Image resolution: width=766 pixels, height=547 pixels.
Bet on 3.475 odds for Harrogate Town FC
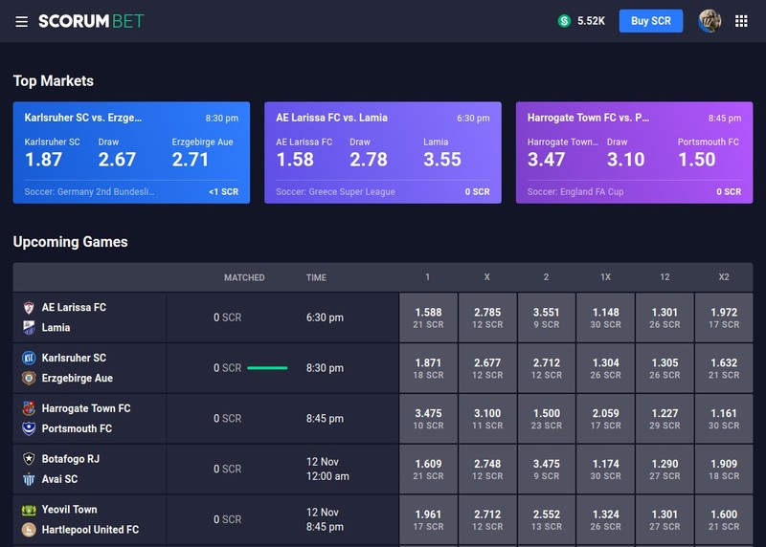point(428,419)
